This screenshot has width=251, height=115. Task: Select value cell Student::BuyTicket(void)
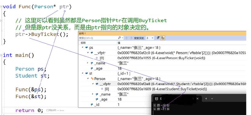pyautogui.click(x=162, y=89)
